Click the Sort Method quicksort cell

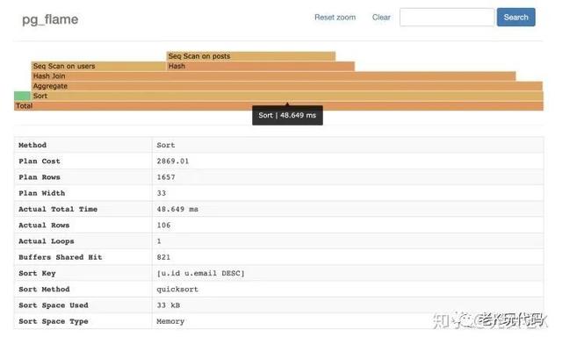(348, 290)
